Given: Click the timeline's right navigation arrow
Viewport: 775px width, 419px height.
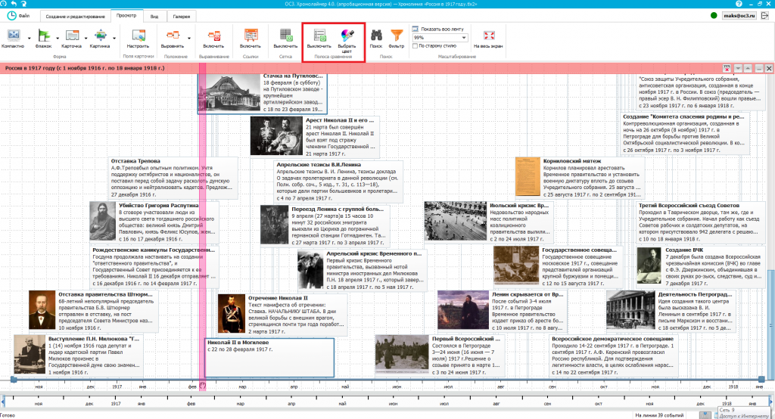Looking at the screenshot, I should [771, 401].
